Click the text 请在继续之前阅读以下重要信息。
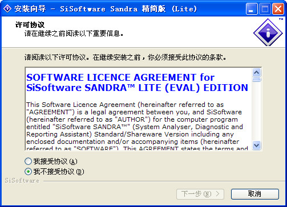Image resolution: width=287 pixels, height=207 pixels. 74,34
